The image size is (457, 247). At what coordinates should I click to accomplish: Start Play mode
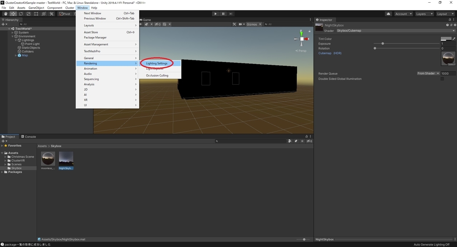pyautogui.click(x=215, y=14)
